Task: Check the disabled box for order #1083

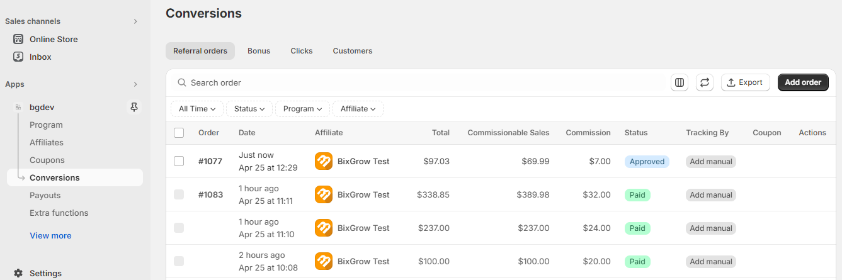Action: pos(179,194)
